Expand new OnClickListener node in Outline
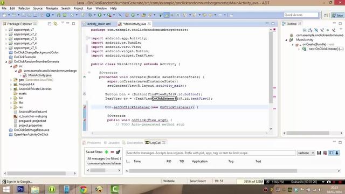The height and width of the screenshot is (194, 345). click(299, 49)
